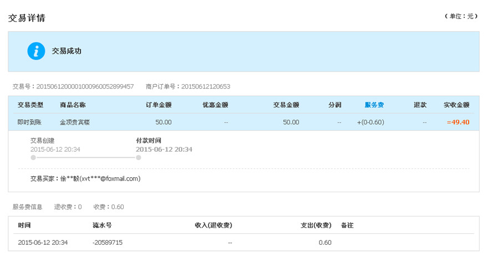488x262 pixels.
Task: Select the 交易成功 status text
Action: [x=67, y=51]
